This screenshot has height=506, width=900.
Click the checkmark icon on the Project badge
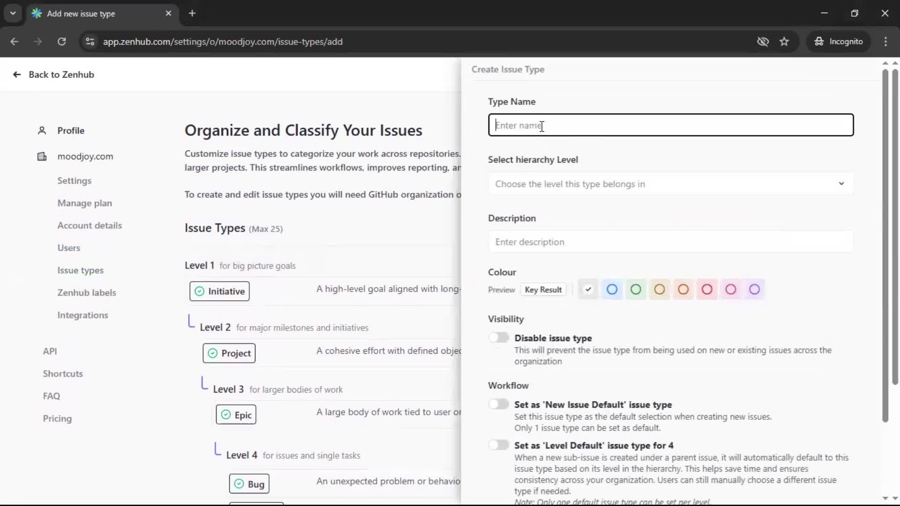[212, 353]
